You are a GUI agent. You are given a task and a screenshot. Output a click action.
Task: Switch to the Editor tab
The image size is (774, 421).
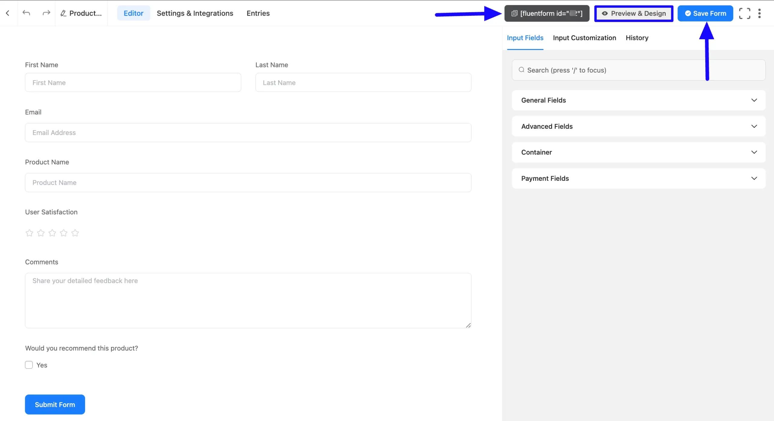coord(133,13)
